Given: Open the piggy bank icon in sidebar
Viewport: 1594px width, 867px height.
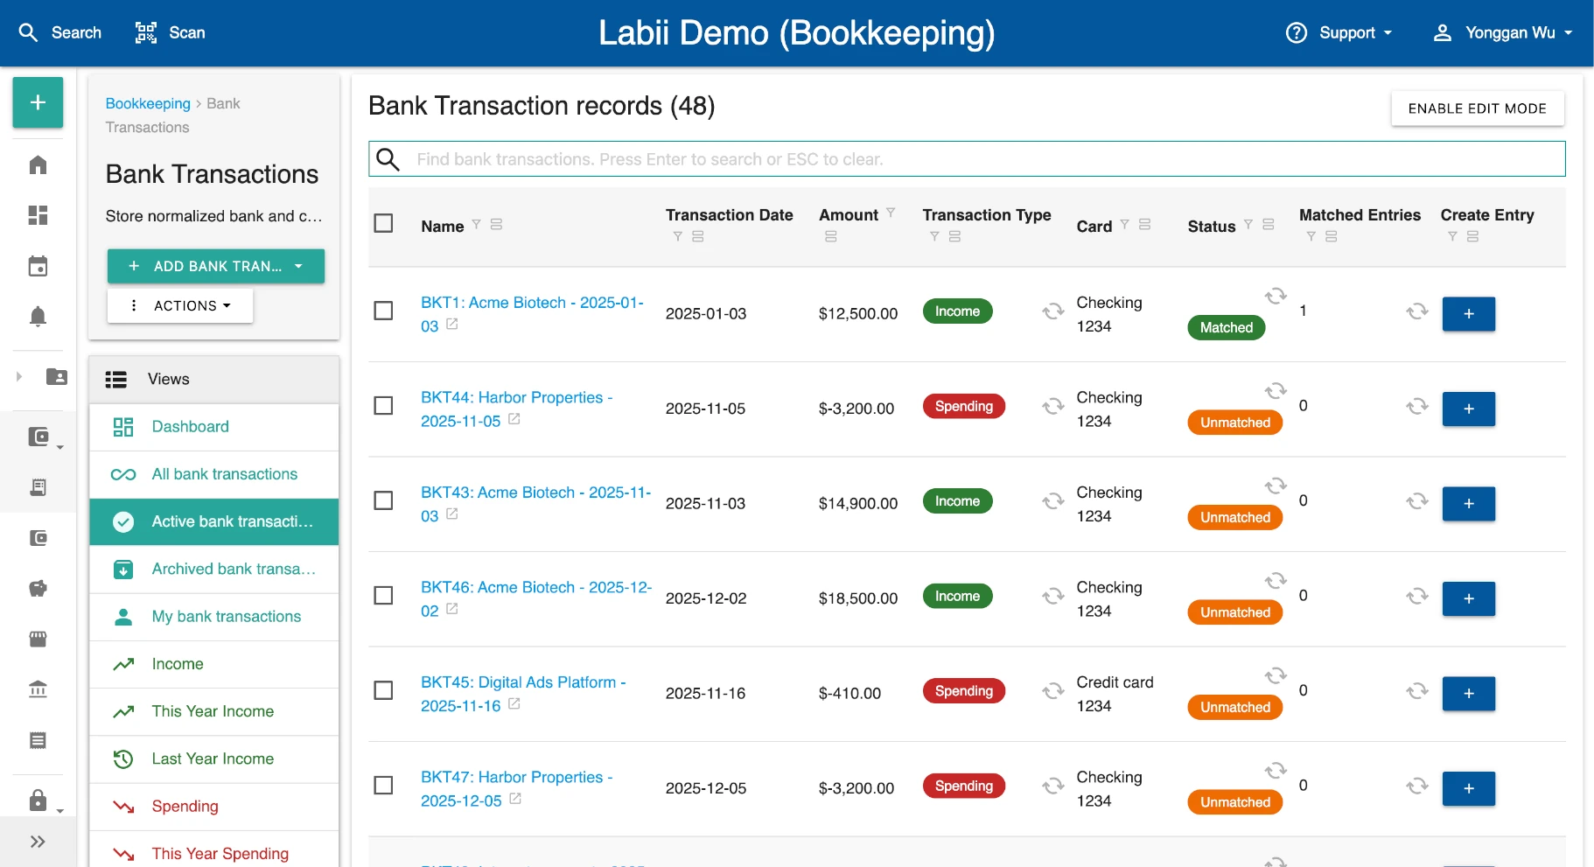Looking at the screenshot, I should tap(38, 588).
